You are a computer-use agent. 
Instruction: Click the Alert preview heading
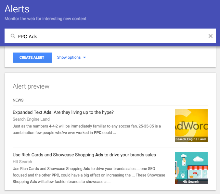(31, 86)
